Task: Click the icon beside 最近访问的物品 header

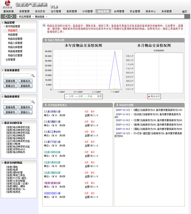Action: click(x=2, y=163)
